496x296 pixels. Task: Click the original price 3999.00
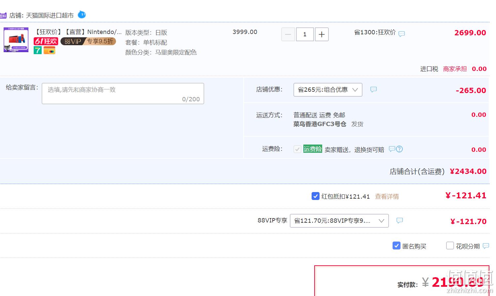point(245,32)
